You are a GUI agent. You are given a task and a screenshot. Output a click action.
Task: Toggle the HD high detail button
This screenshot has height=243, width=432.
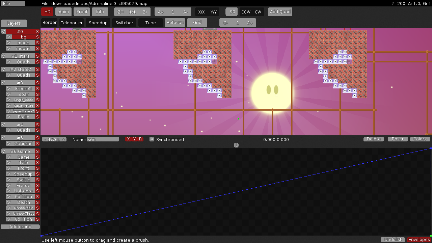47,12
